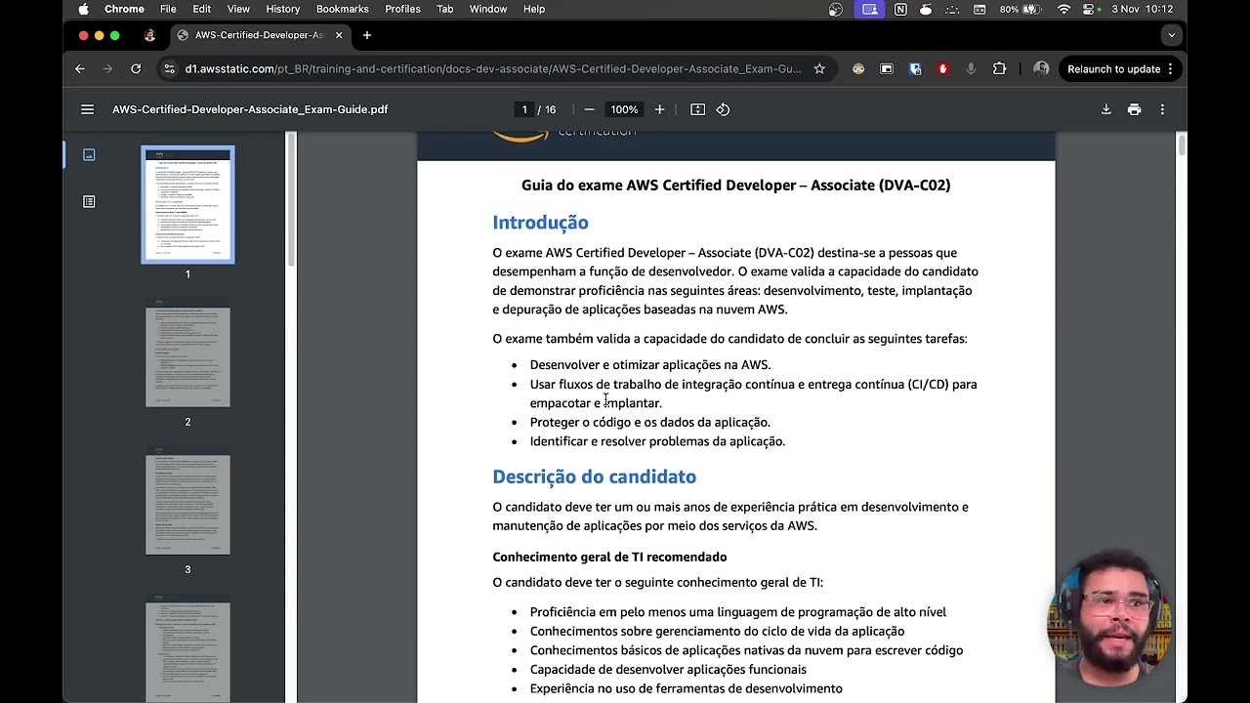Open the View menu
Screen dimensions: 1250x703
point(238,9)
